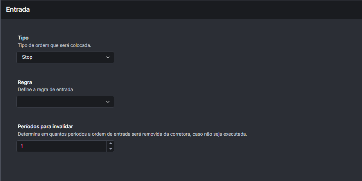
Task: Click the bold Regra field label
Action: point(25,82)
